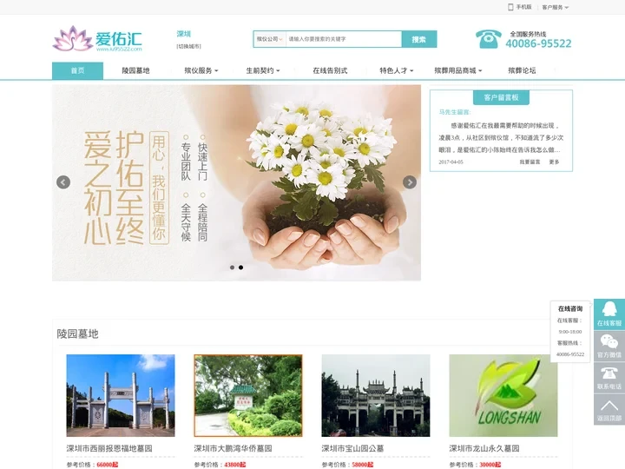Click the 爱佑汇 lotus logo

(97, 39)
